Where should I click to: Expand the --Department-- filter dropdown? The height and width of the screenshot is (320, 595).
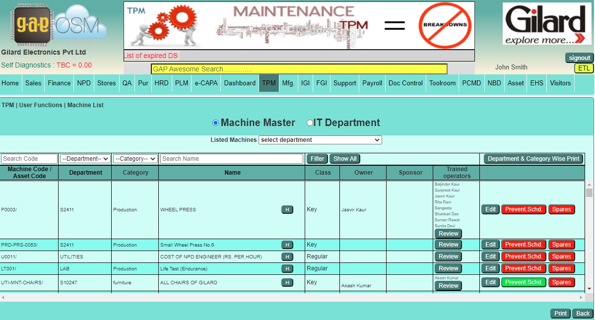coord(85,159)
